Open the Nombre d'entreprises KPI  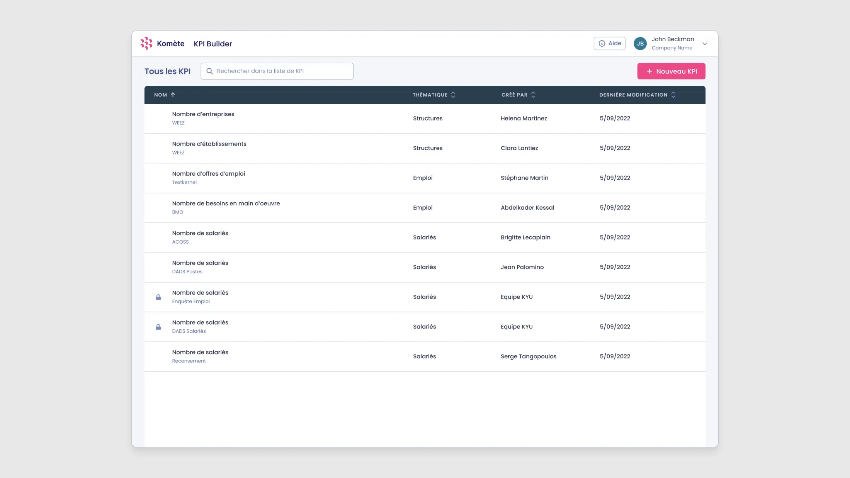203,114
